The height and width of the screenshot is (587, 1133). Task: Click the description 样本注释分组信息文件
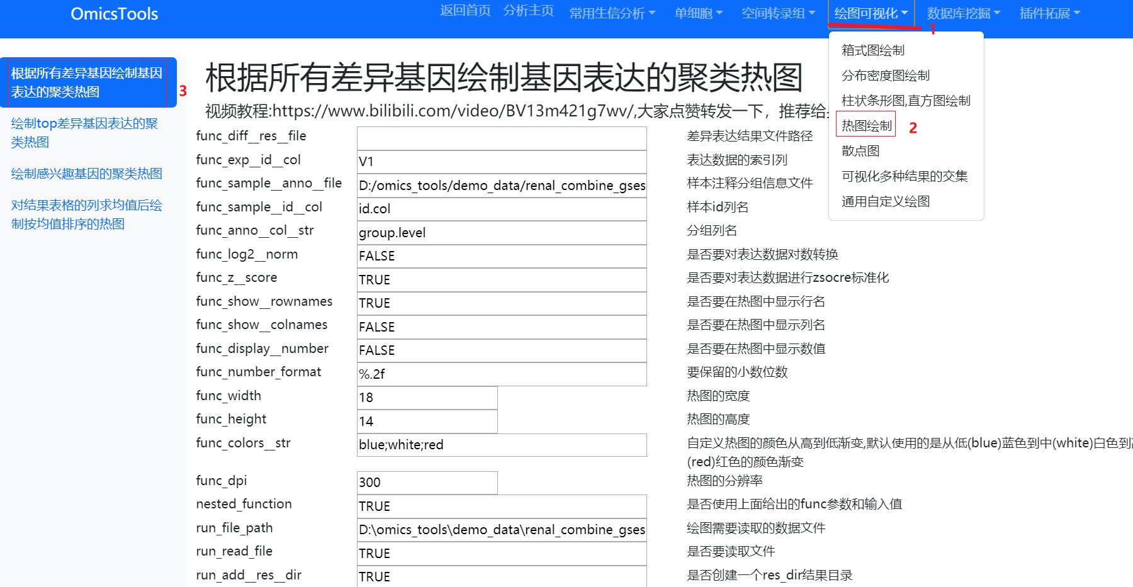(x=750, y=183)
